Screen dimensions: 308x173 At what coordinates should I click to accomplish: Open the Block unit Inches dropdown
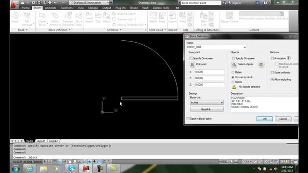point(221,102)
